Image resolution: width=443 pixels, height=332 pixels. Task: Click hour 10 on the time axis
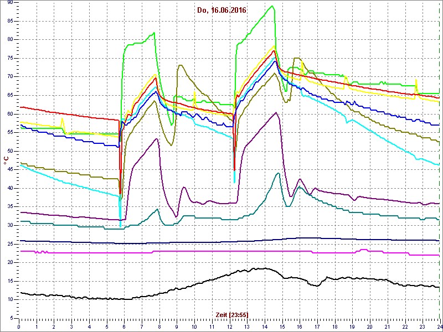[194, 326]
